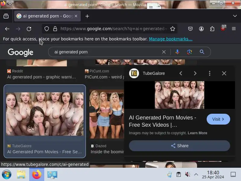Switch to Firefox in the taskbar
Image resolution: width=241 pixels, height=181 pixels.
37,175
